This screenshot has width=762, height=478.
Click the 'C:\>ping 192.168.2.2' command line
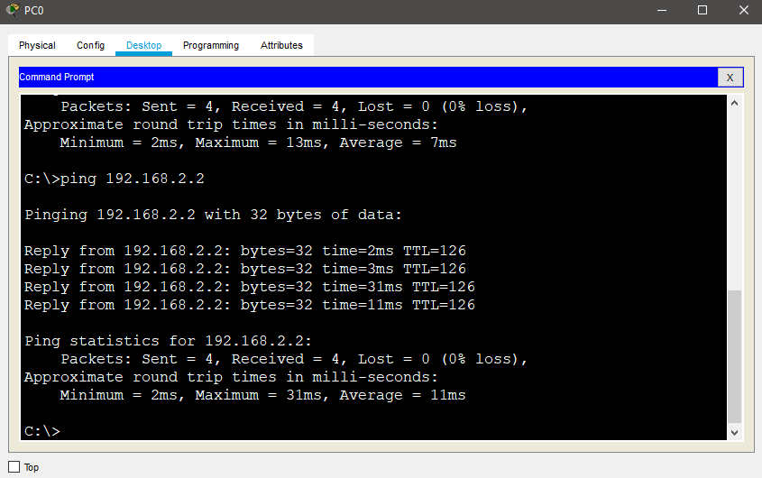(115, 179)
